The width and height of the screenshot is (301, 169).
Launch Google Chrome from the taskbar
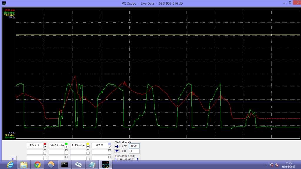(37, 165)
